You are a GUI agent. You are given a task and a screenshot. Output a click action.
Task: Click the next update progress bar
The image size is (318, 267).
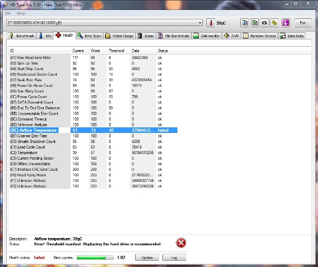pos(95,258)
